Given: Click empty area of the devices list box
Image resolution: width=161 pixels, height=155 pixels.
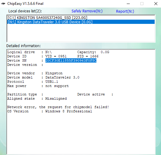Looking at the screenshot, I should (81, 33).
